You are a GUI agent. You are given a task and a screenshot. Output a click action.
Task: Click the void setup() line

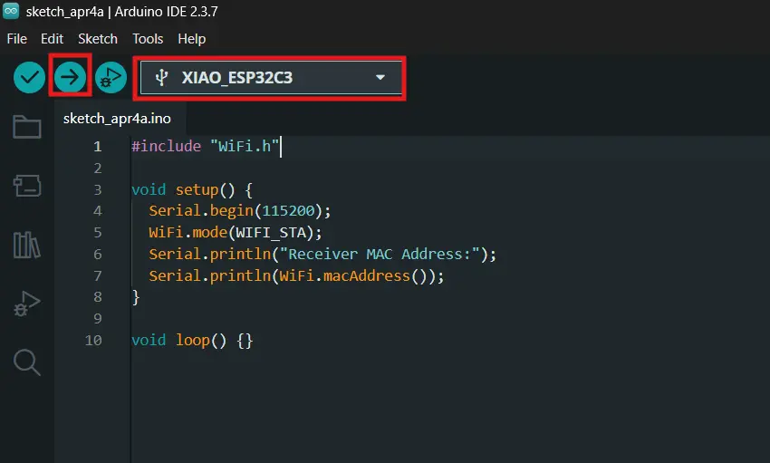point(191,190)
